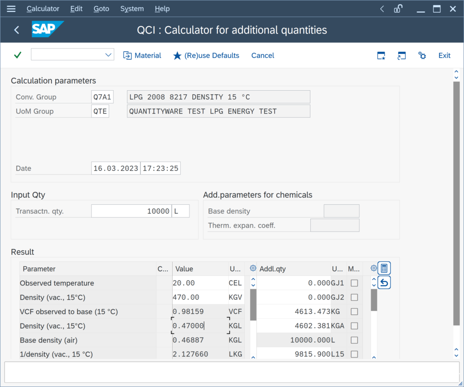Open the Goto menu
Viewport: 464px width, 387px height.
(101, 9)
